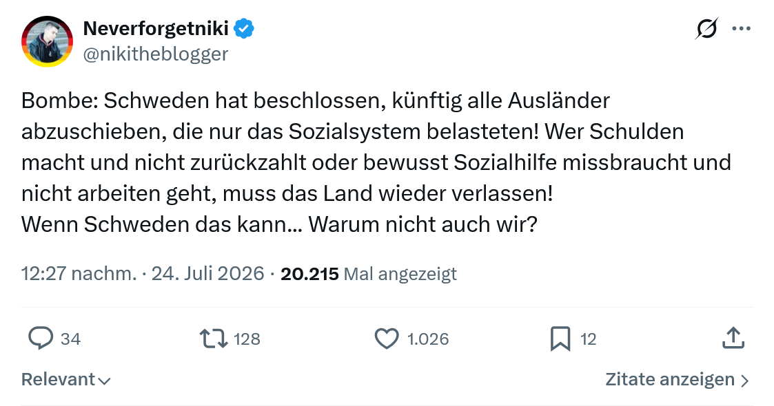Open the Neverforgetniki profile picture
This screenshot has height=406, width=774.
pos(48,41)
